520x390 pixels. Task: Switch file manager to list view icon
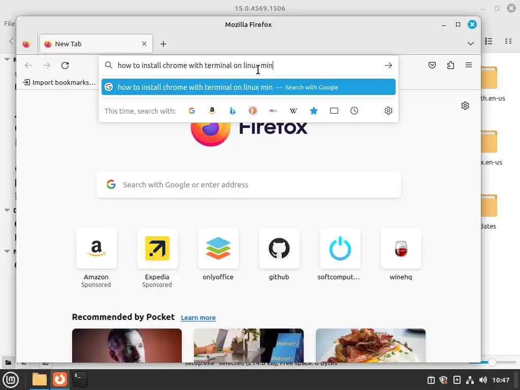pos(489,41)
